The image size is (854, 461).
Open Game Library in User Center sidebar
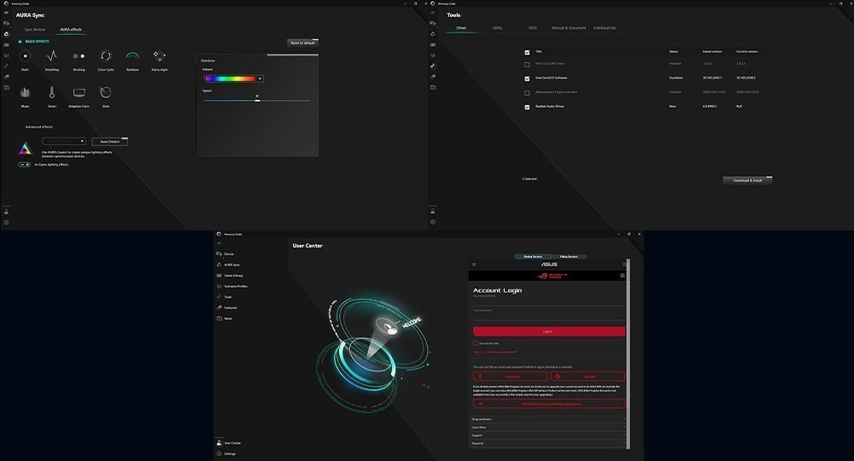tap(231, 276)
